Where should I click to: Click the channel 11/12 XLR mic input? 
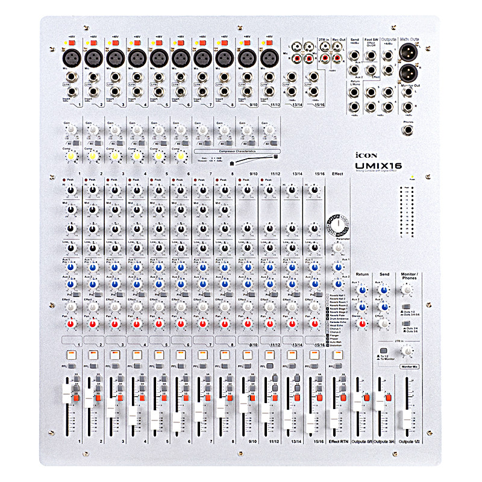pyautogui.click(x=269, y=58)
